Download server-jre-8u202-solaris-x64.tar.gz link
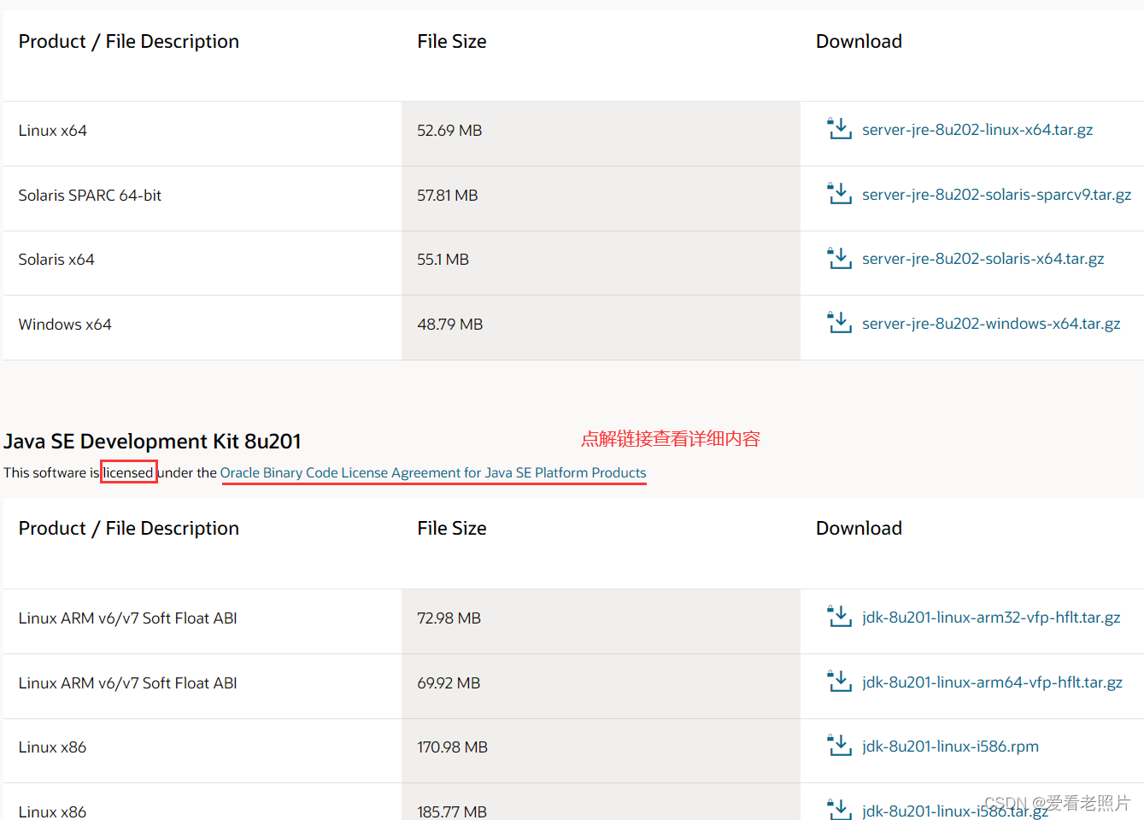 [983, 259]
